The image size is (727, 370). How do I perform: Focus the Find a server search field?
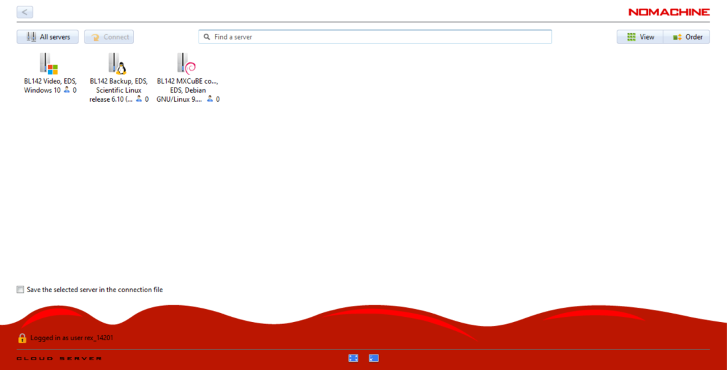(x=375, y=36)
